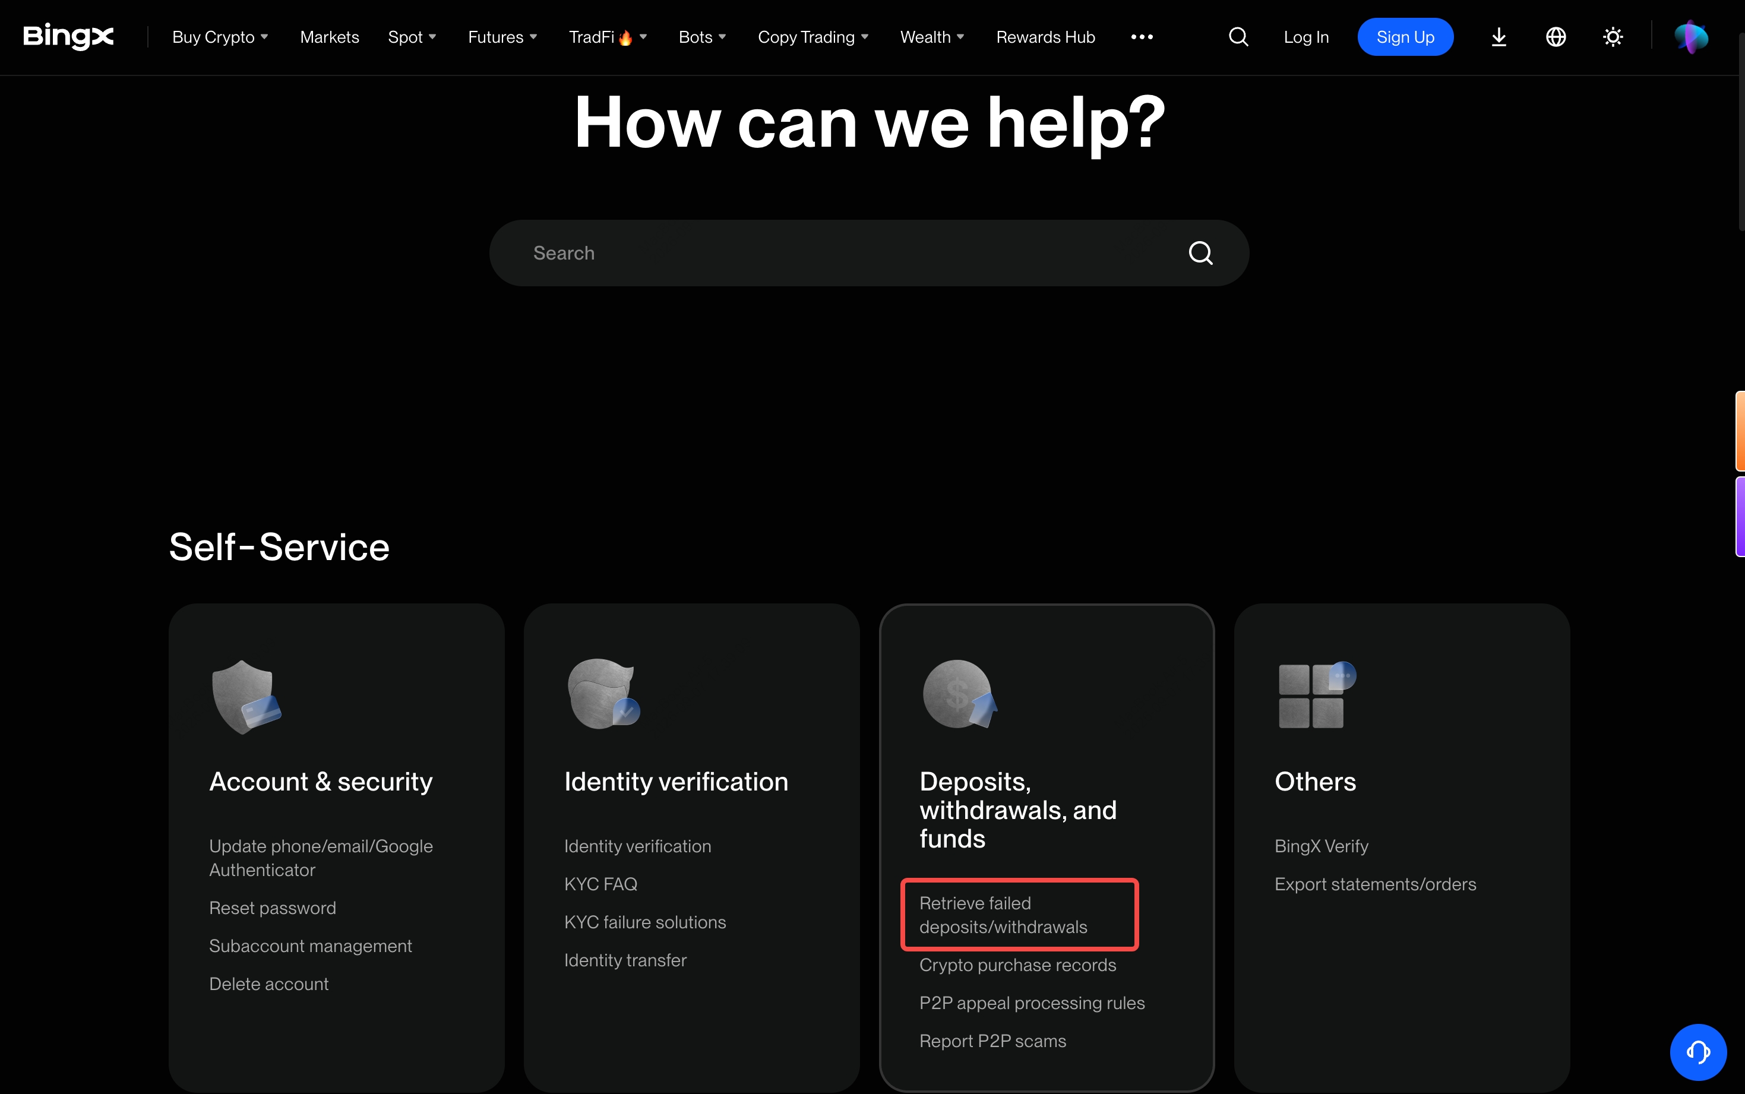This screenshot has height=1094, width=1745.
Task: Click the three-dots more menu icon
Action: 1142,37
